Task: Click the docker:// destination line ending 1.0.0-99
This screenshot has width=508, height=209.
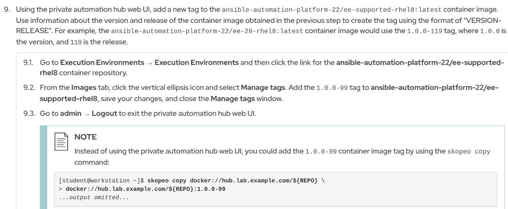Action: pyautogui.click(x=145, y=189)
